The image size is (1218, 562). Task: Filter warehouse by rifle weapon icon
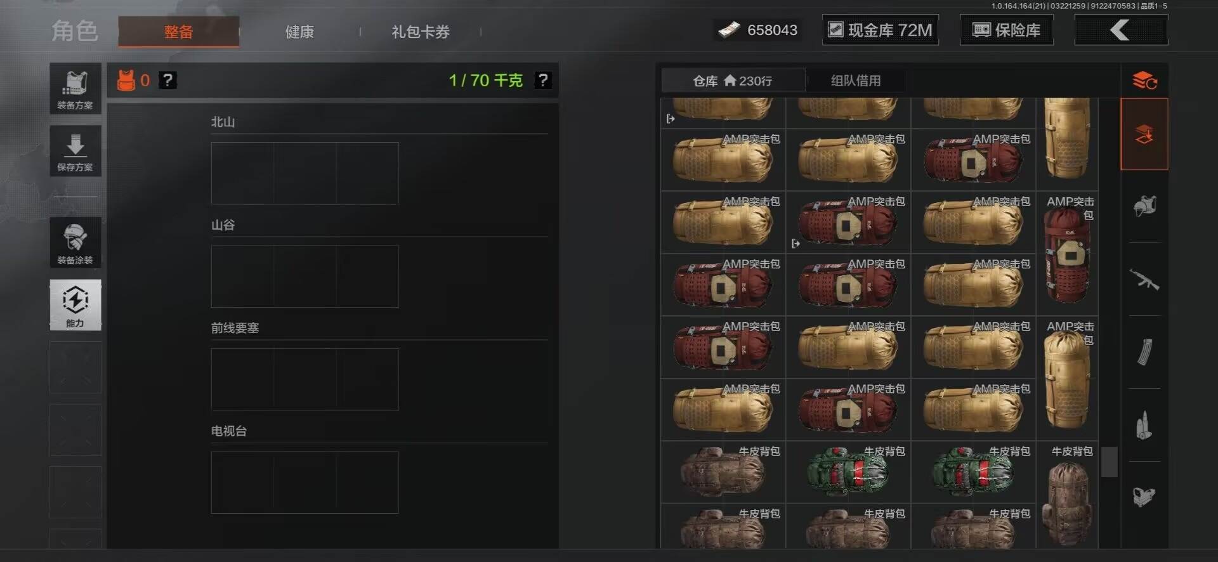tap(1144, 279)
